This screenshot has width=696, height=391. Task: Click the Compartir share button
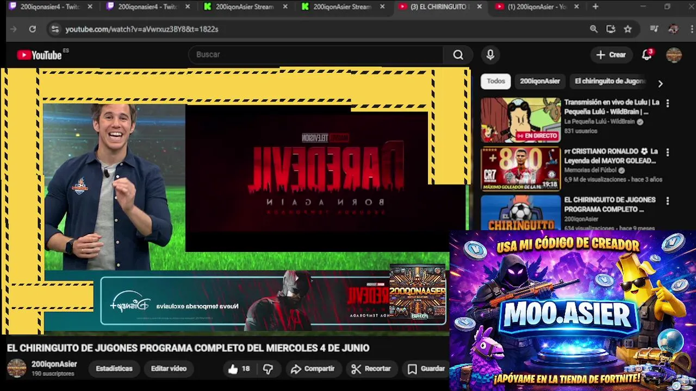pyautogui.click(x=313, y=369)
